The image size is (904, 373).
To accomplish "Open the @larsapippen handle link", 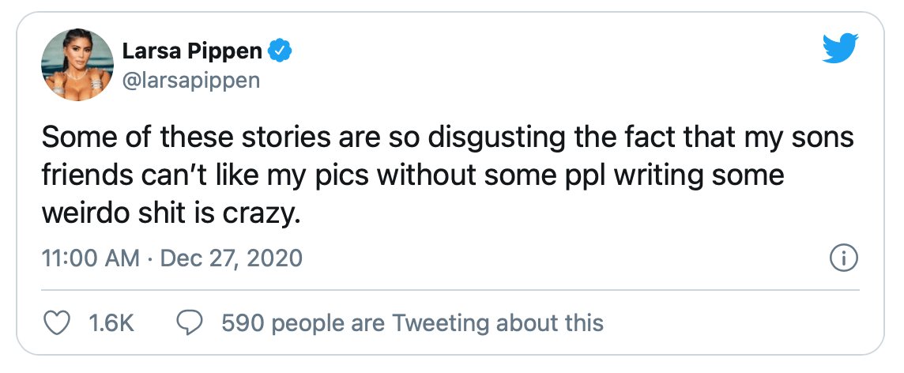I will (190, 80).
